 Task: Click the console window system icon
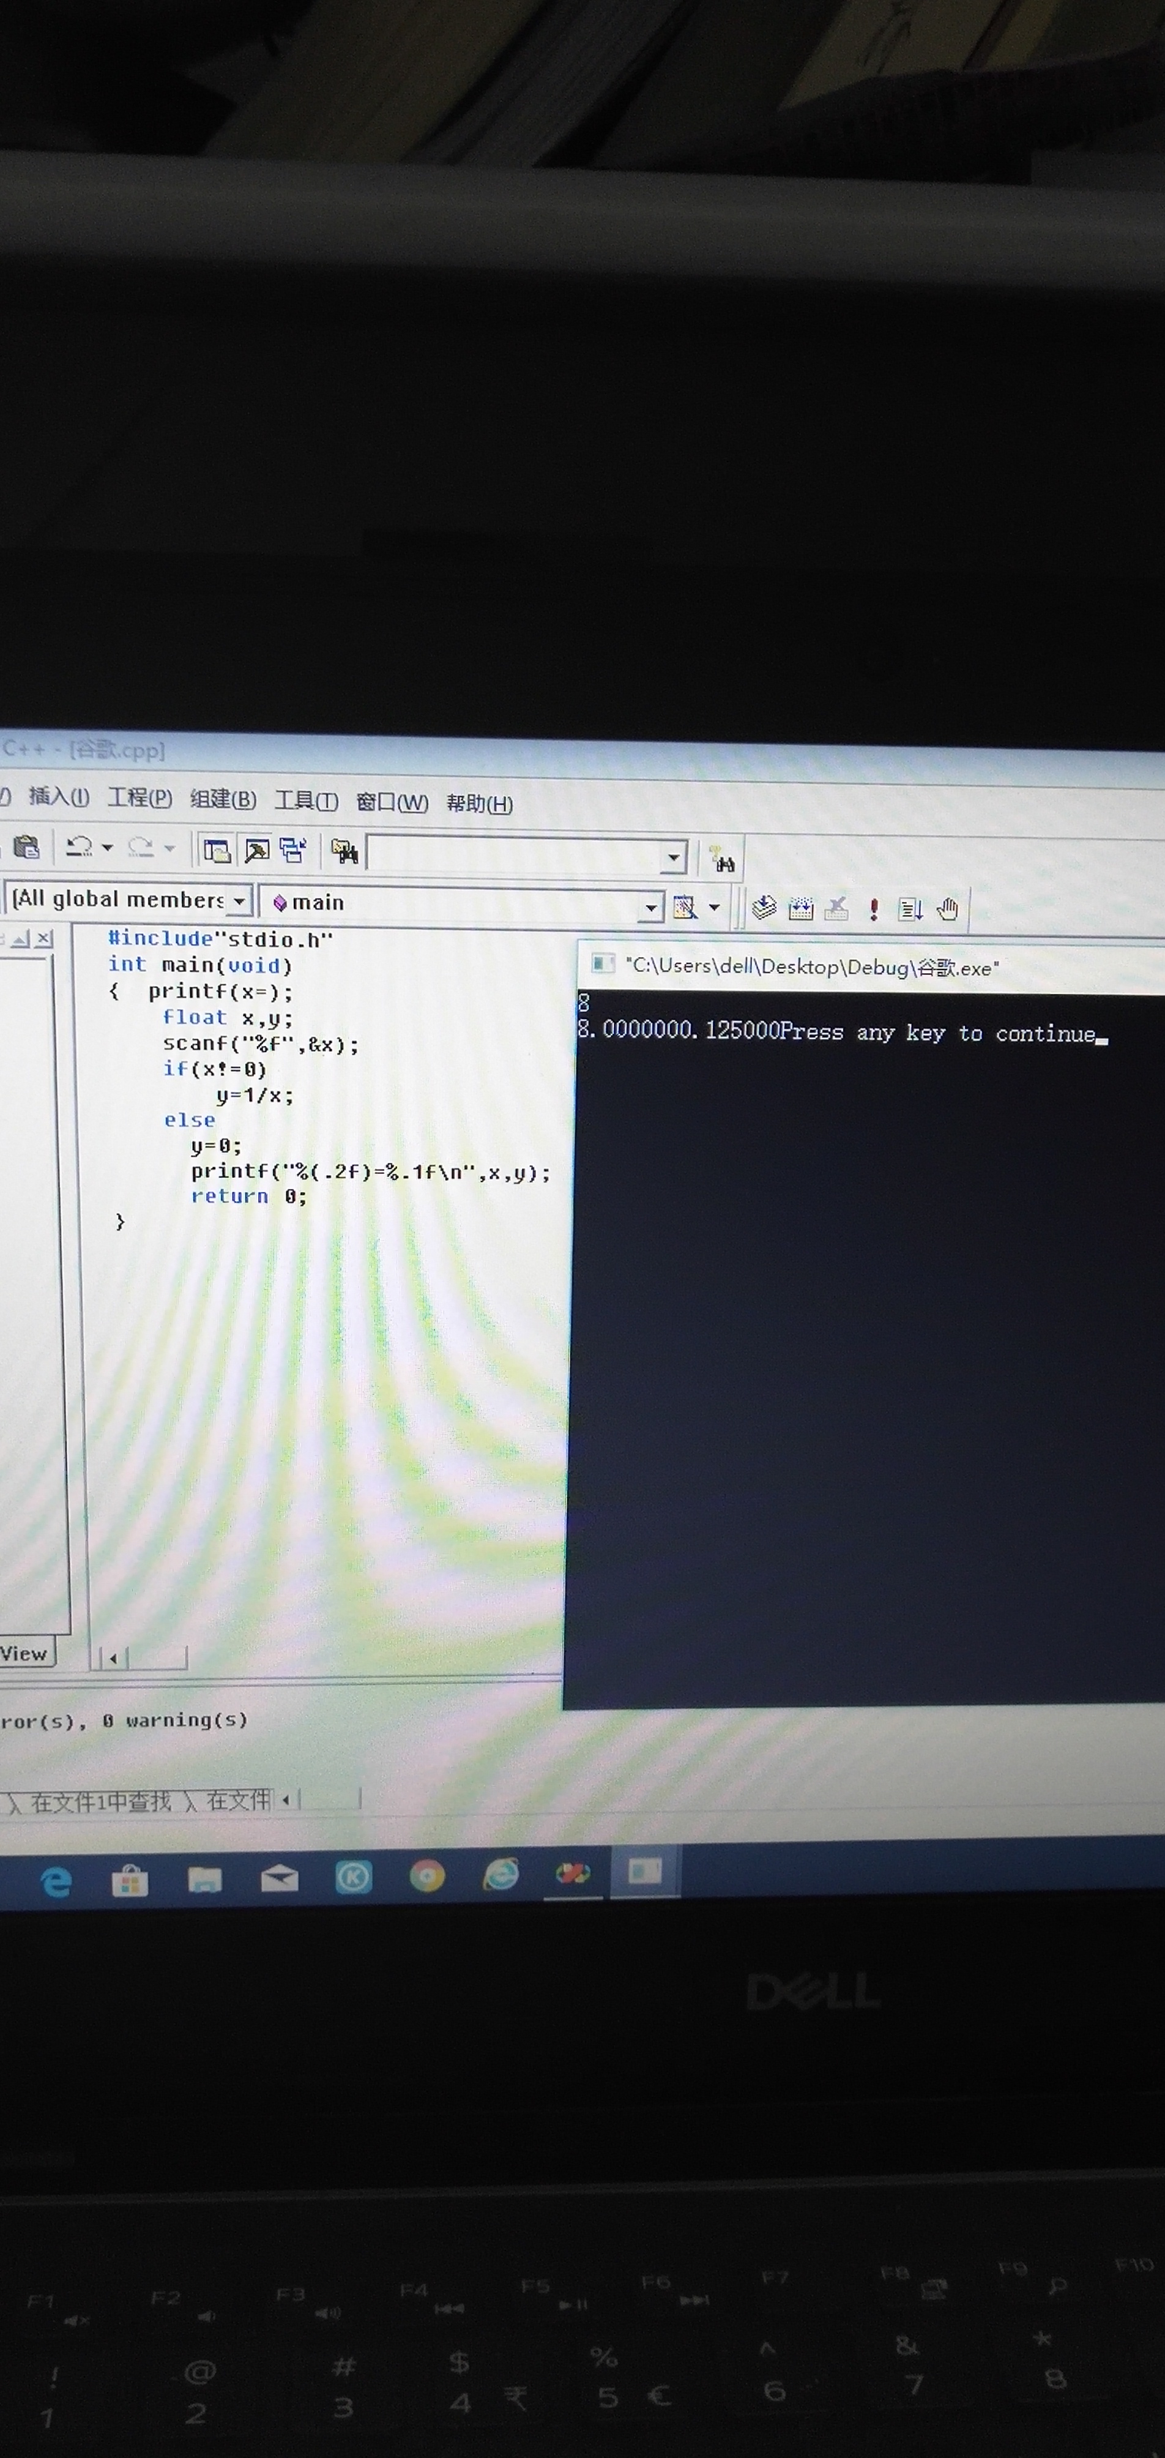pyautogui.click(x=602, y=963)
